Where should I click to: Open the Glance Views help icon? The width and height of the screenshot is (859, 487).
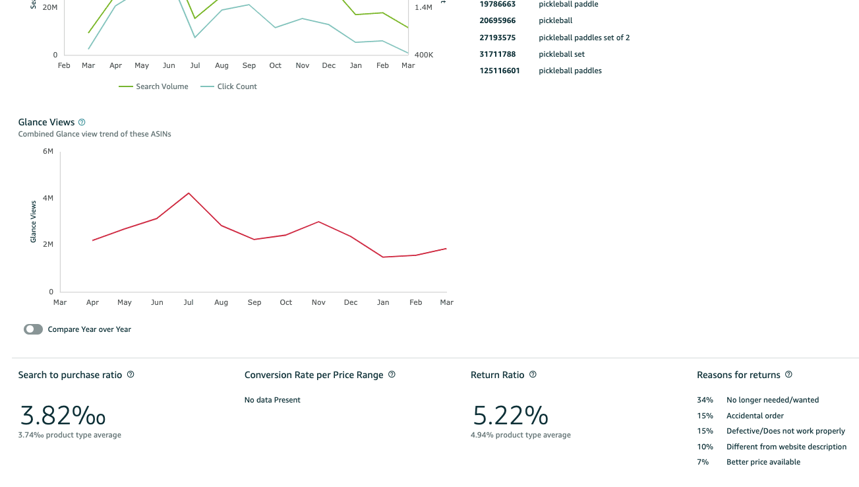coord(82,122)
